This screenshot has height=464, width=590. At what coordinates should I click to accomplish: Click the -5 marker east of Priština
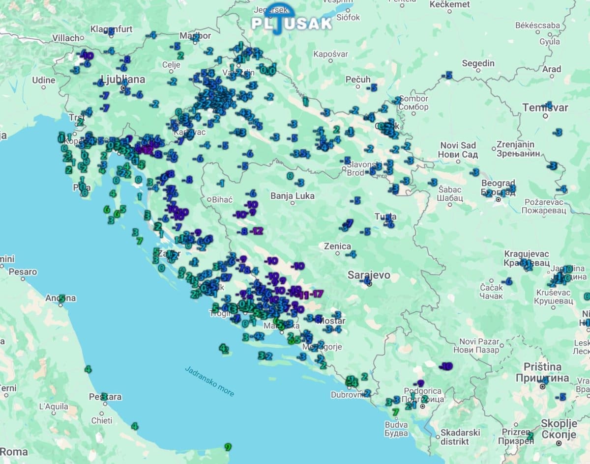[x=560, y=397]
